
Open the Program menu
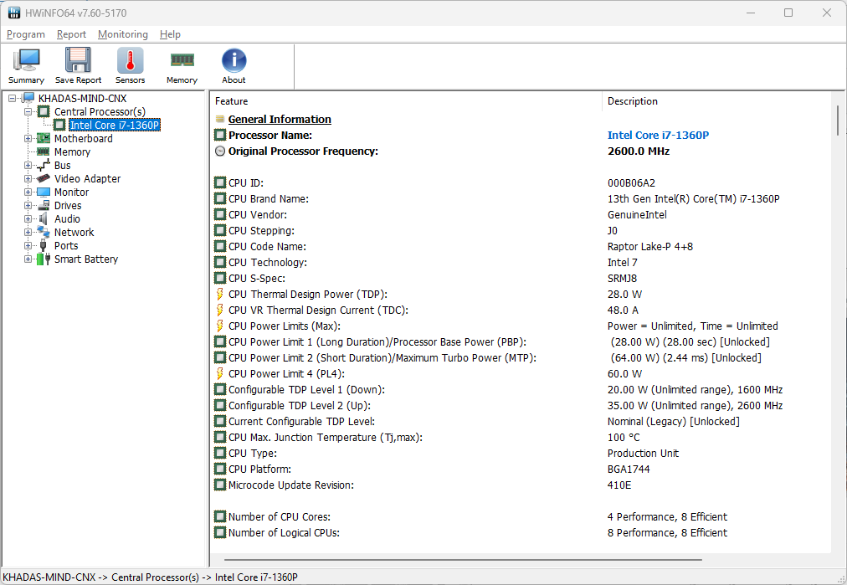(25, 34)
